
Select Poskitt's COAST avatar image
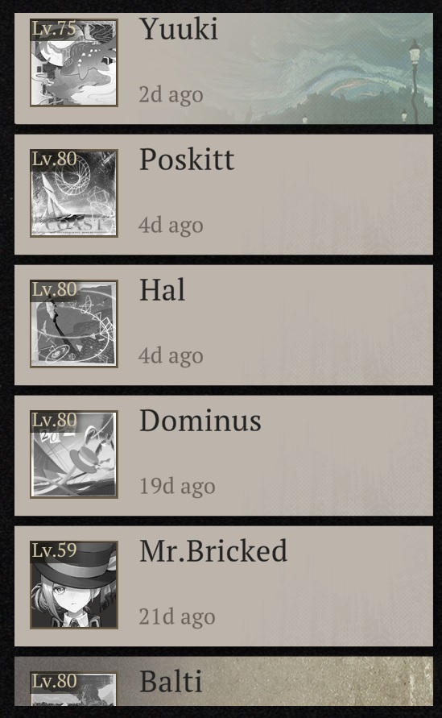(x=74, y=193)
